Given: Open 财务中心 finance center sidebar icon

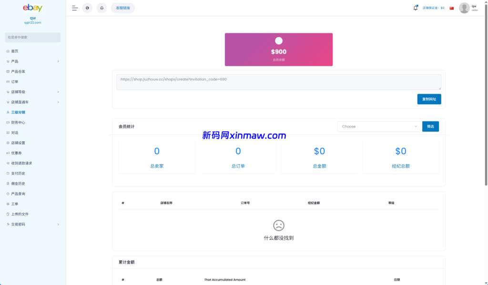Looking at the screenshot, I should (x=8, y=122).
